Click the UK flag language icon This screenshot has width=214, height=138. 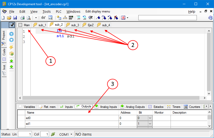point(123,18)
